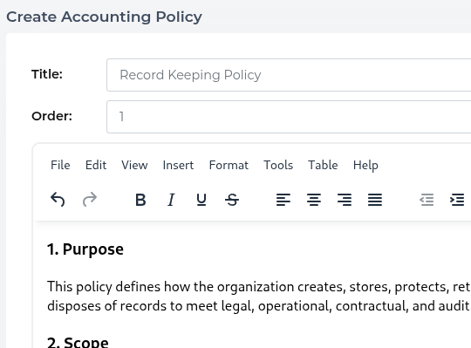Open the Table menu
471x348 pixels.
[x=323, y=165]
